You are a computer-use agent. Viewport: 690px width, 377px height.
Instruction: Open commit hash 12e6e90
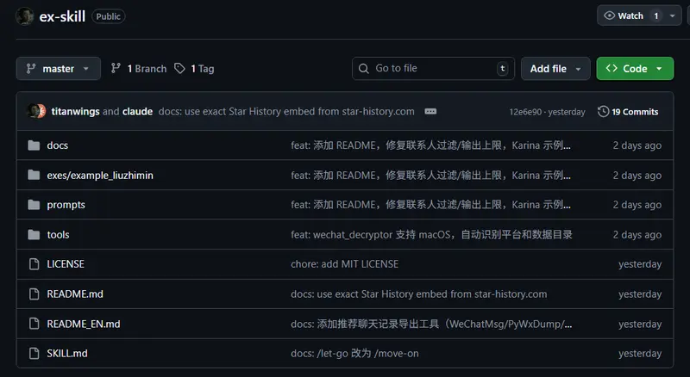coord(525,112)
